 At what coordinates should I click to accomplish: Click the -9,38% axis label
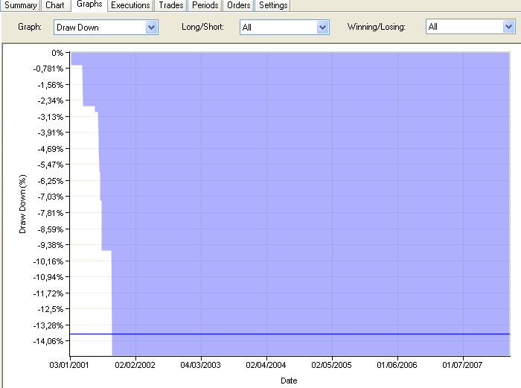point(50,245)
